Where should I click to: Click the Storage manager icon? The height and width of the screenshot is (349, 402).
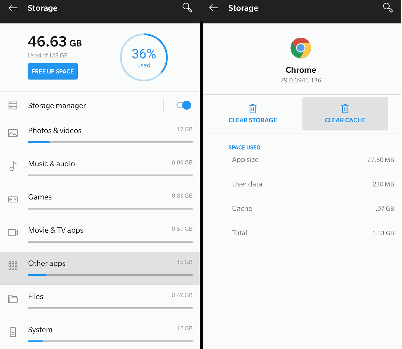click(13, 105)
